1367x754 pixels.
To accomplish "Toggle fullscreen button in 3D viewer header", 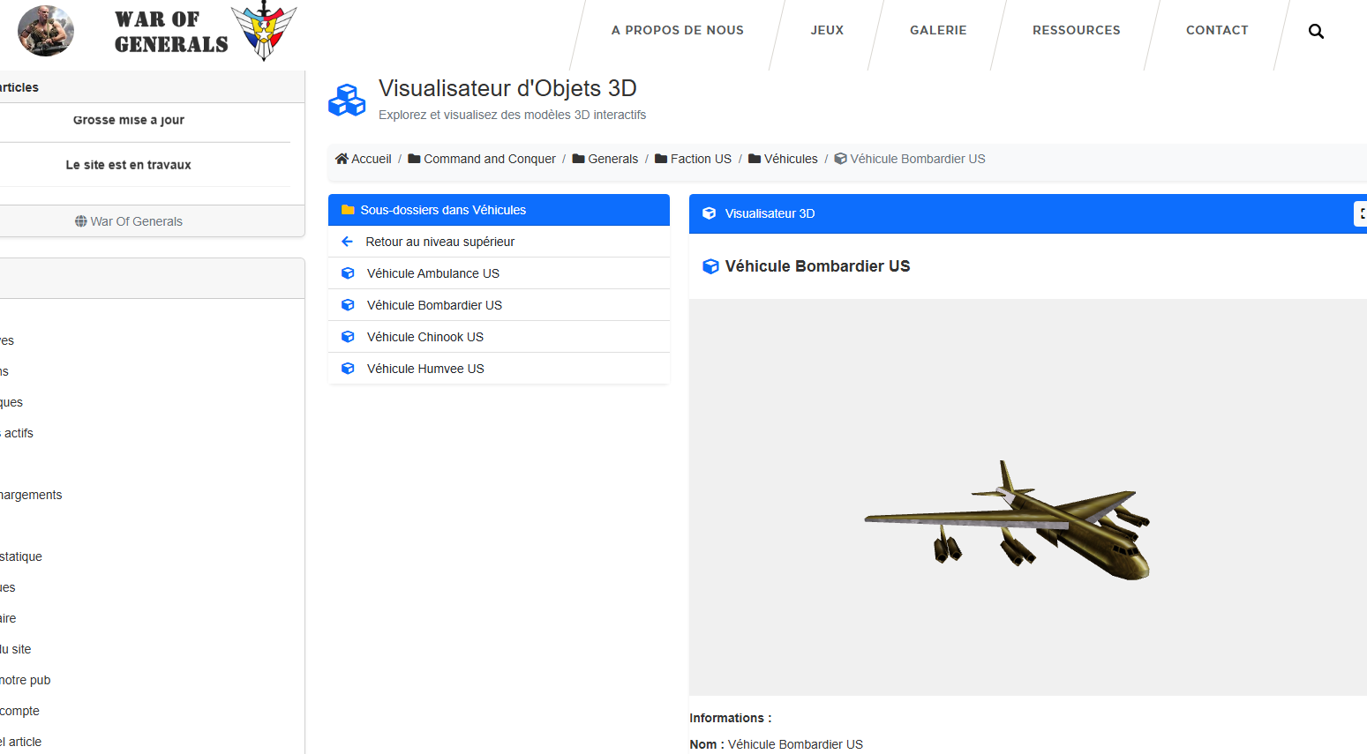I will [1361, 213].
